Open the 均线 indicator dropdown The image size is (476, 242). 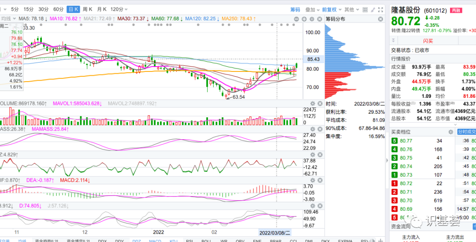click(8, 19)
